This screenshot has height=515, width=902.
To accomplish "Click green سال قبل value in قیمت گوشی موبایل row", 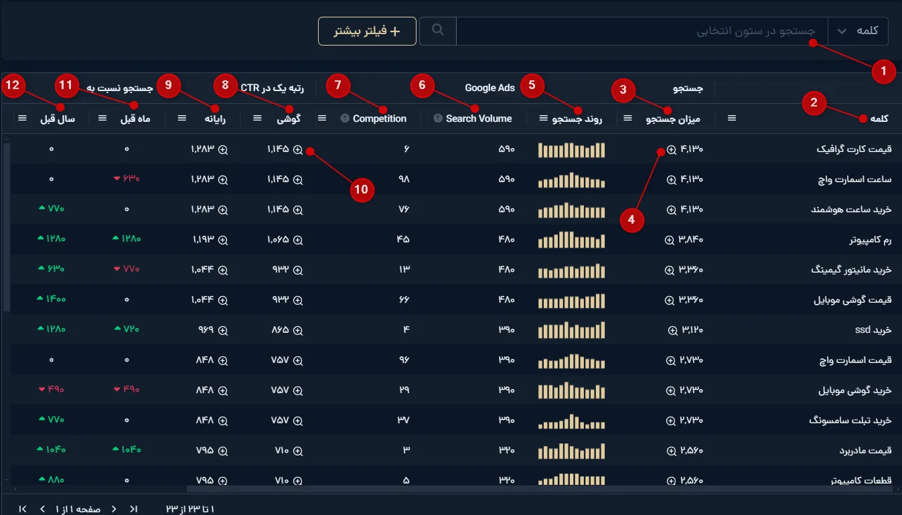I will tap(52, 300).
